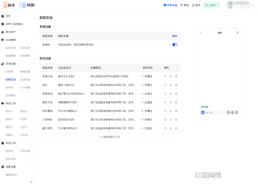258x185 pixels.
Task: Click the drag-sort icon in the 优惠活动 row
Action: coord(165,94)
